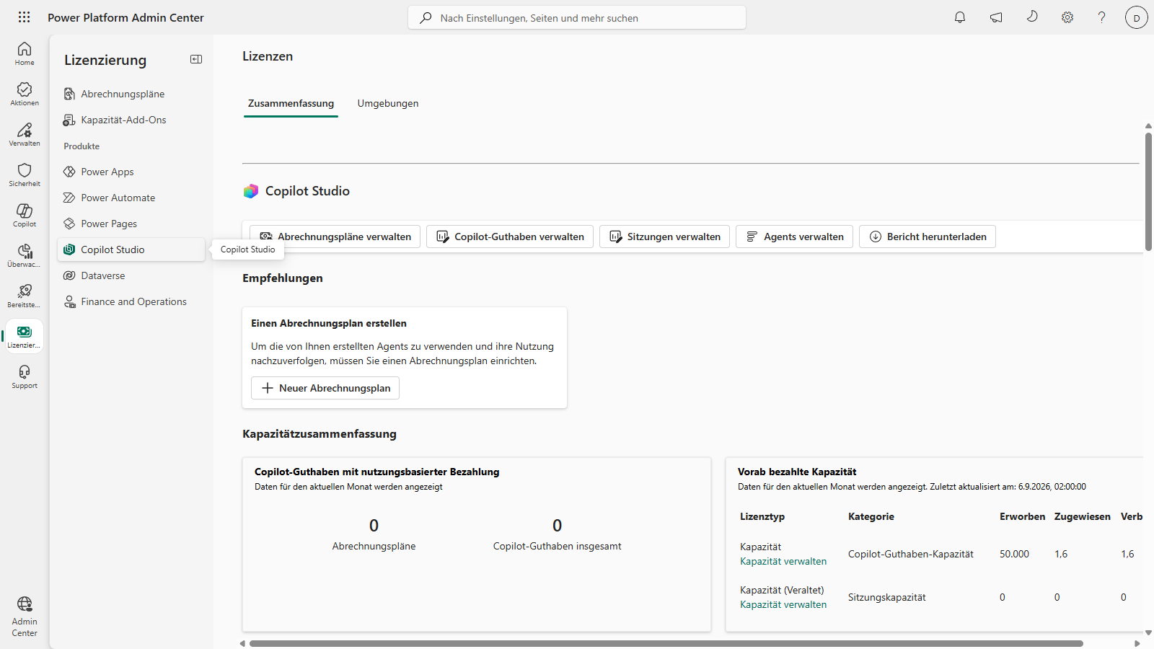The height and width of the screenshot is (649, 1154).
Task: Click the Copilot-Guthaben insgesamt label
Action: [x=557, y=546]
